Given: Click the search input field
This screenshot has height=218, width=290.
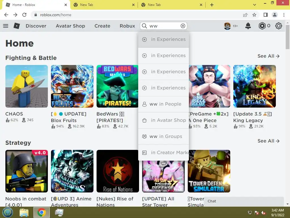Looking at the screenshot, I should [x=164, y=26].
